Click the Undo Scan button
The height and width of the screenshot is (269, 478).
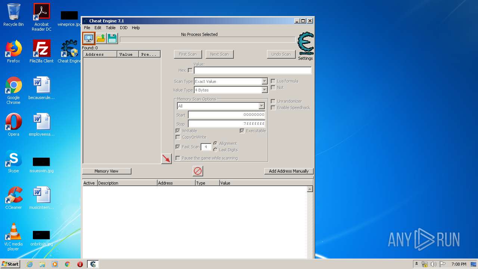pyautogui.click(x=281, y=54)
